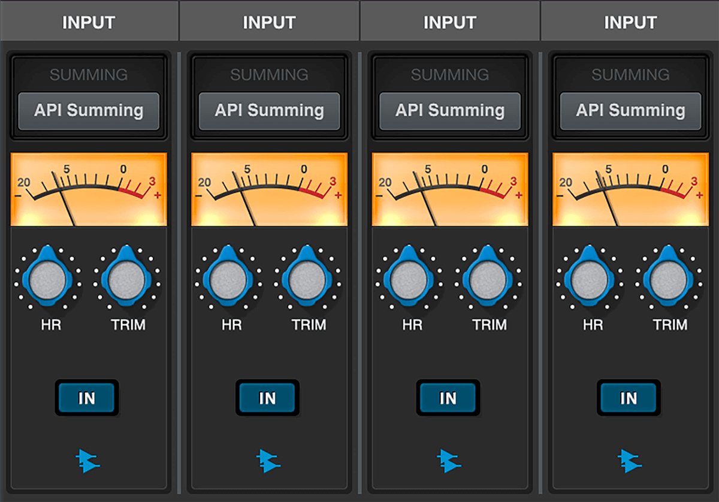Toggle the IN button on the second channel
This screenshot has height=502, width=719.
tap(267, 398)
